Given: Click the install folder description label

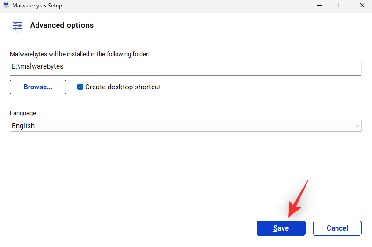Looking at the screenshot, I should tap(80, 54).
